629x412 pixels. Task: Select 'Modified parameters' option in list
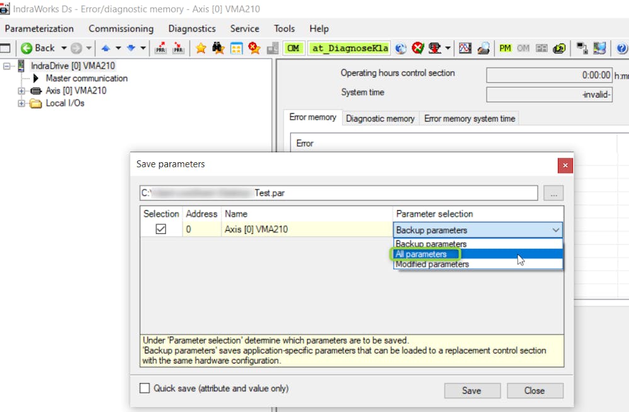pos(432,265)
